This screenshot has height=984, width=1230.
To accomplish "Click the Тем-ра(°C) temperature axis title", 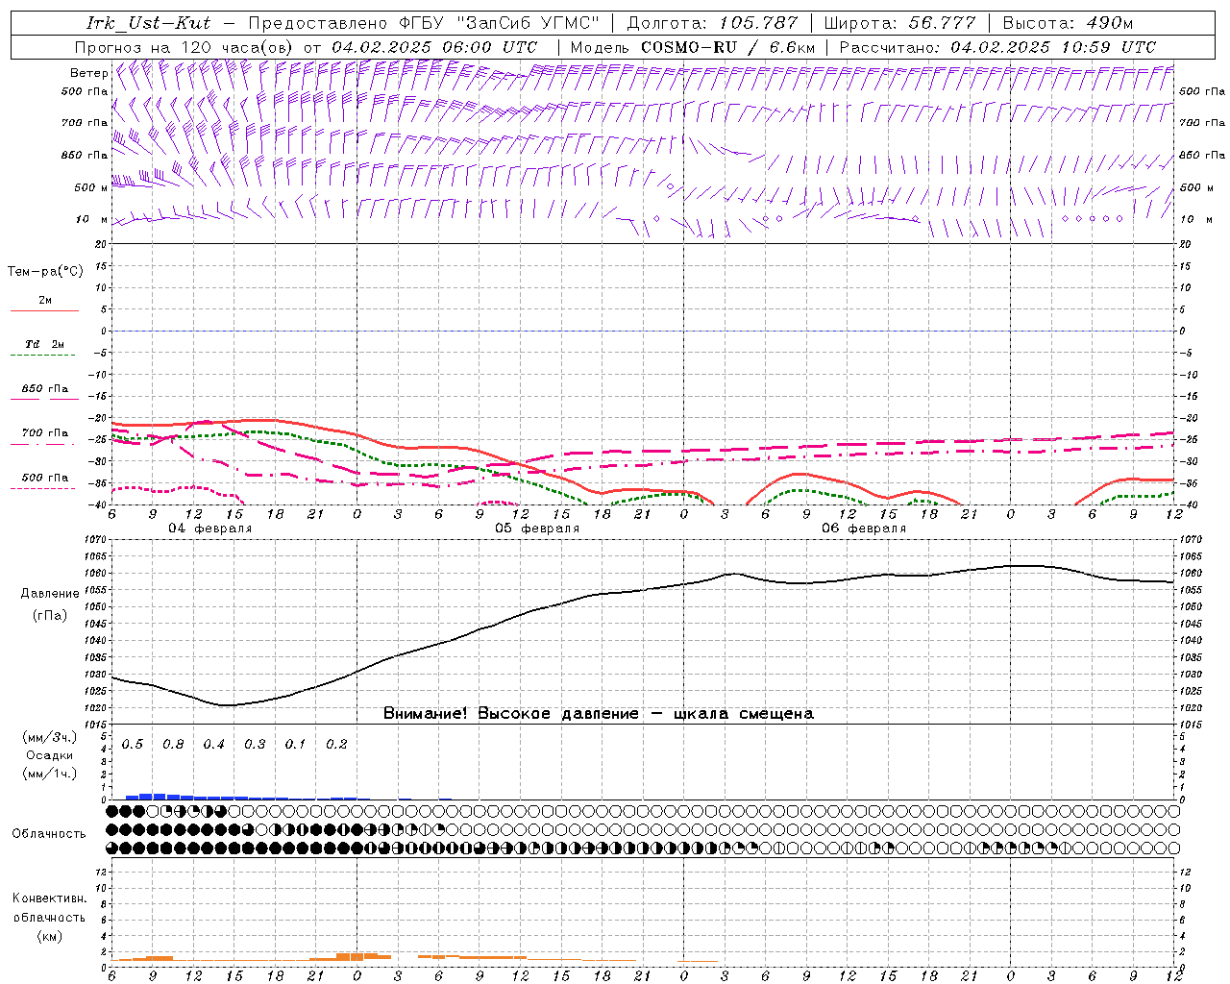I will [x=45, y=272].
